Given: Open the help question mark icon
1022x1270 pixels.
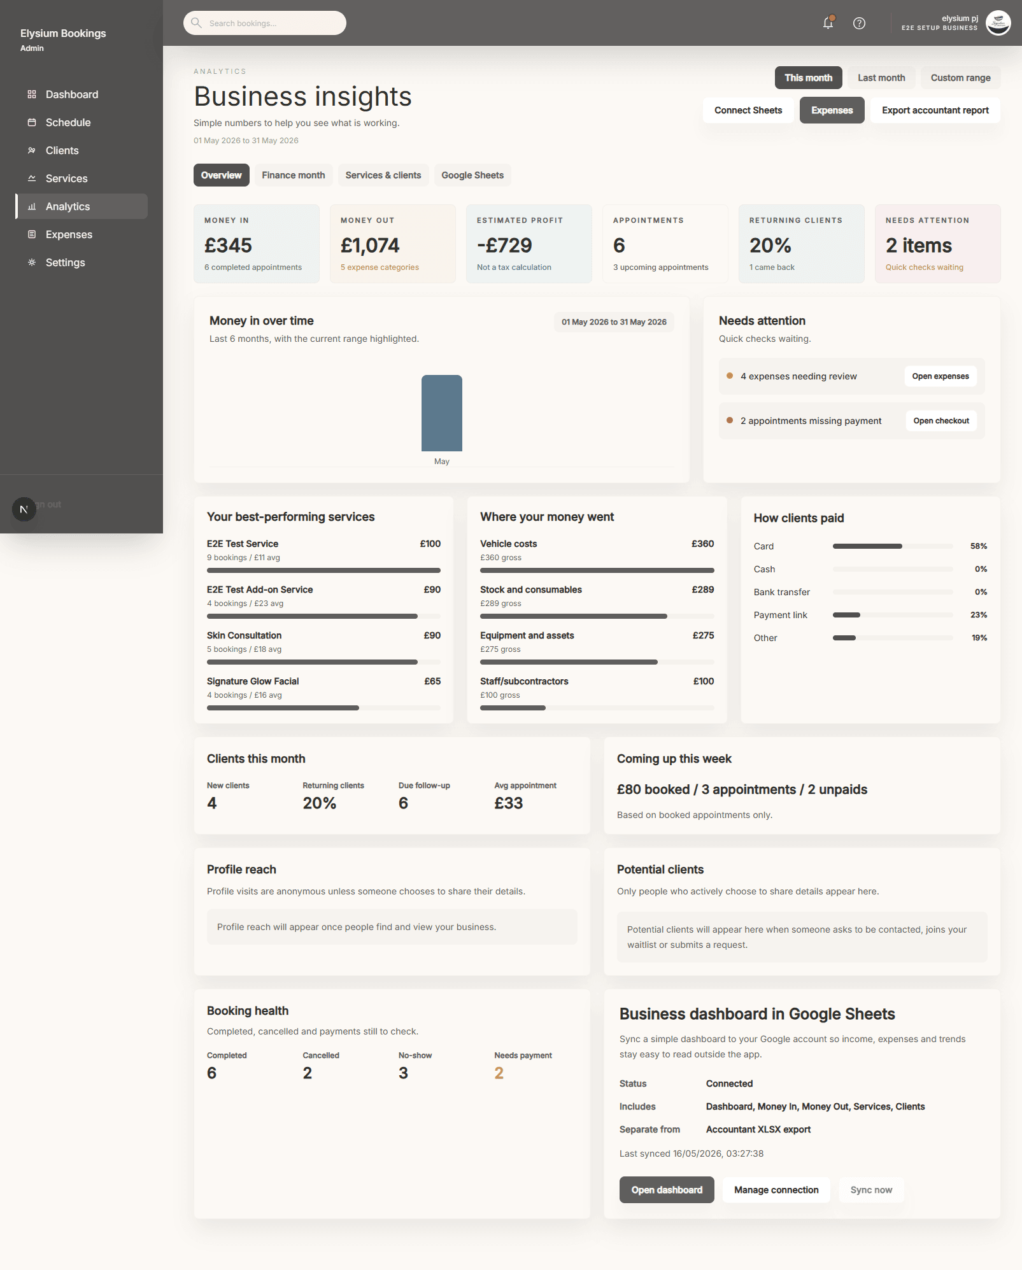Looking at the screenshot, I should (x=859, y=23).
